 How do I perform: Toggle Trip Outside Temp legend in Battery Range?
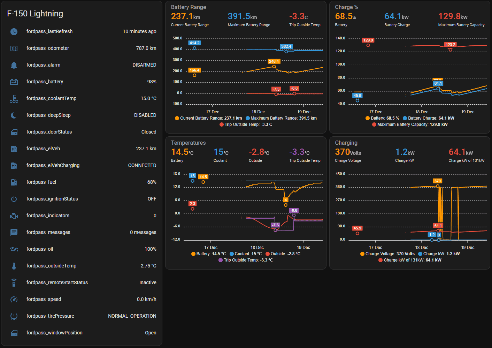(246, 124)
